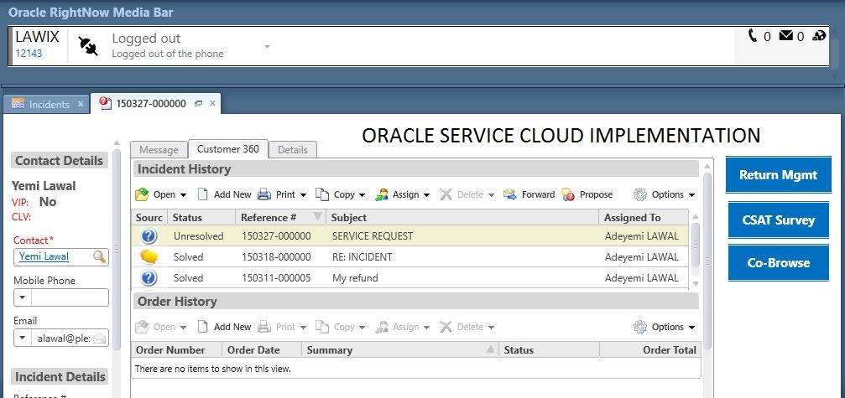Click Print icon in Incident History toolbar
Viewport: 845px width, 398px height.
coord(264,194)
